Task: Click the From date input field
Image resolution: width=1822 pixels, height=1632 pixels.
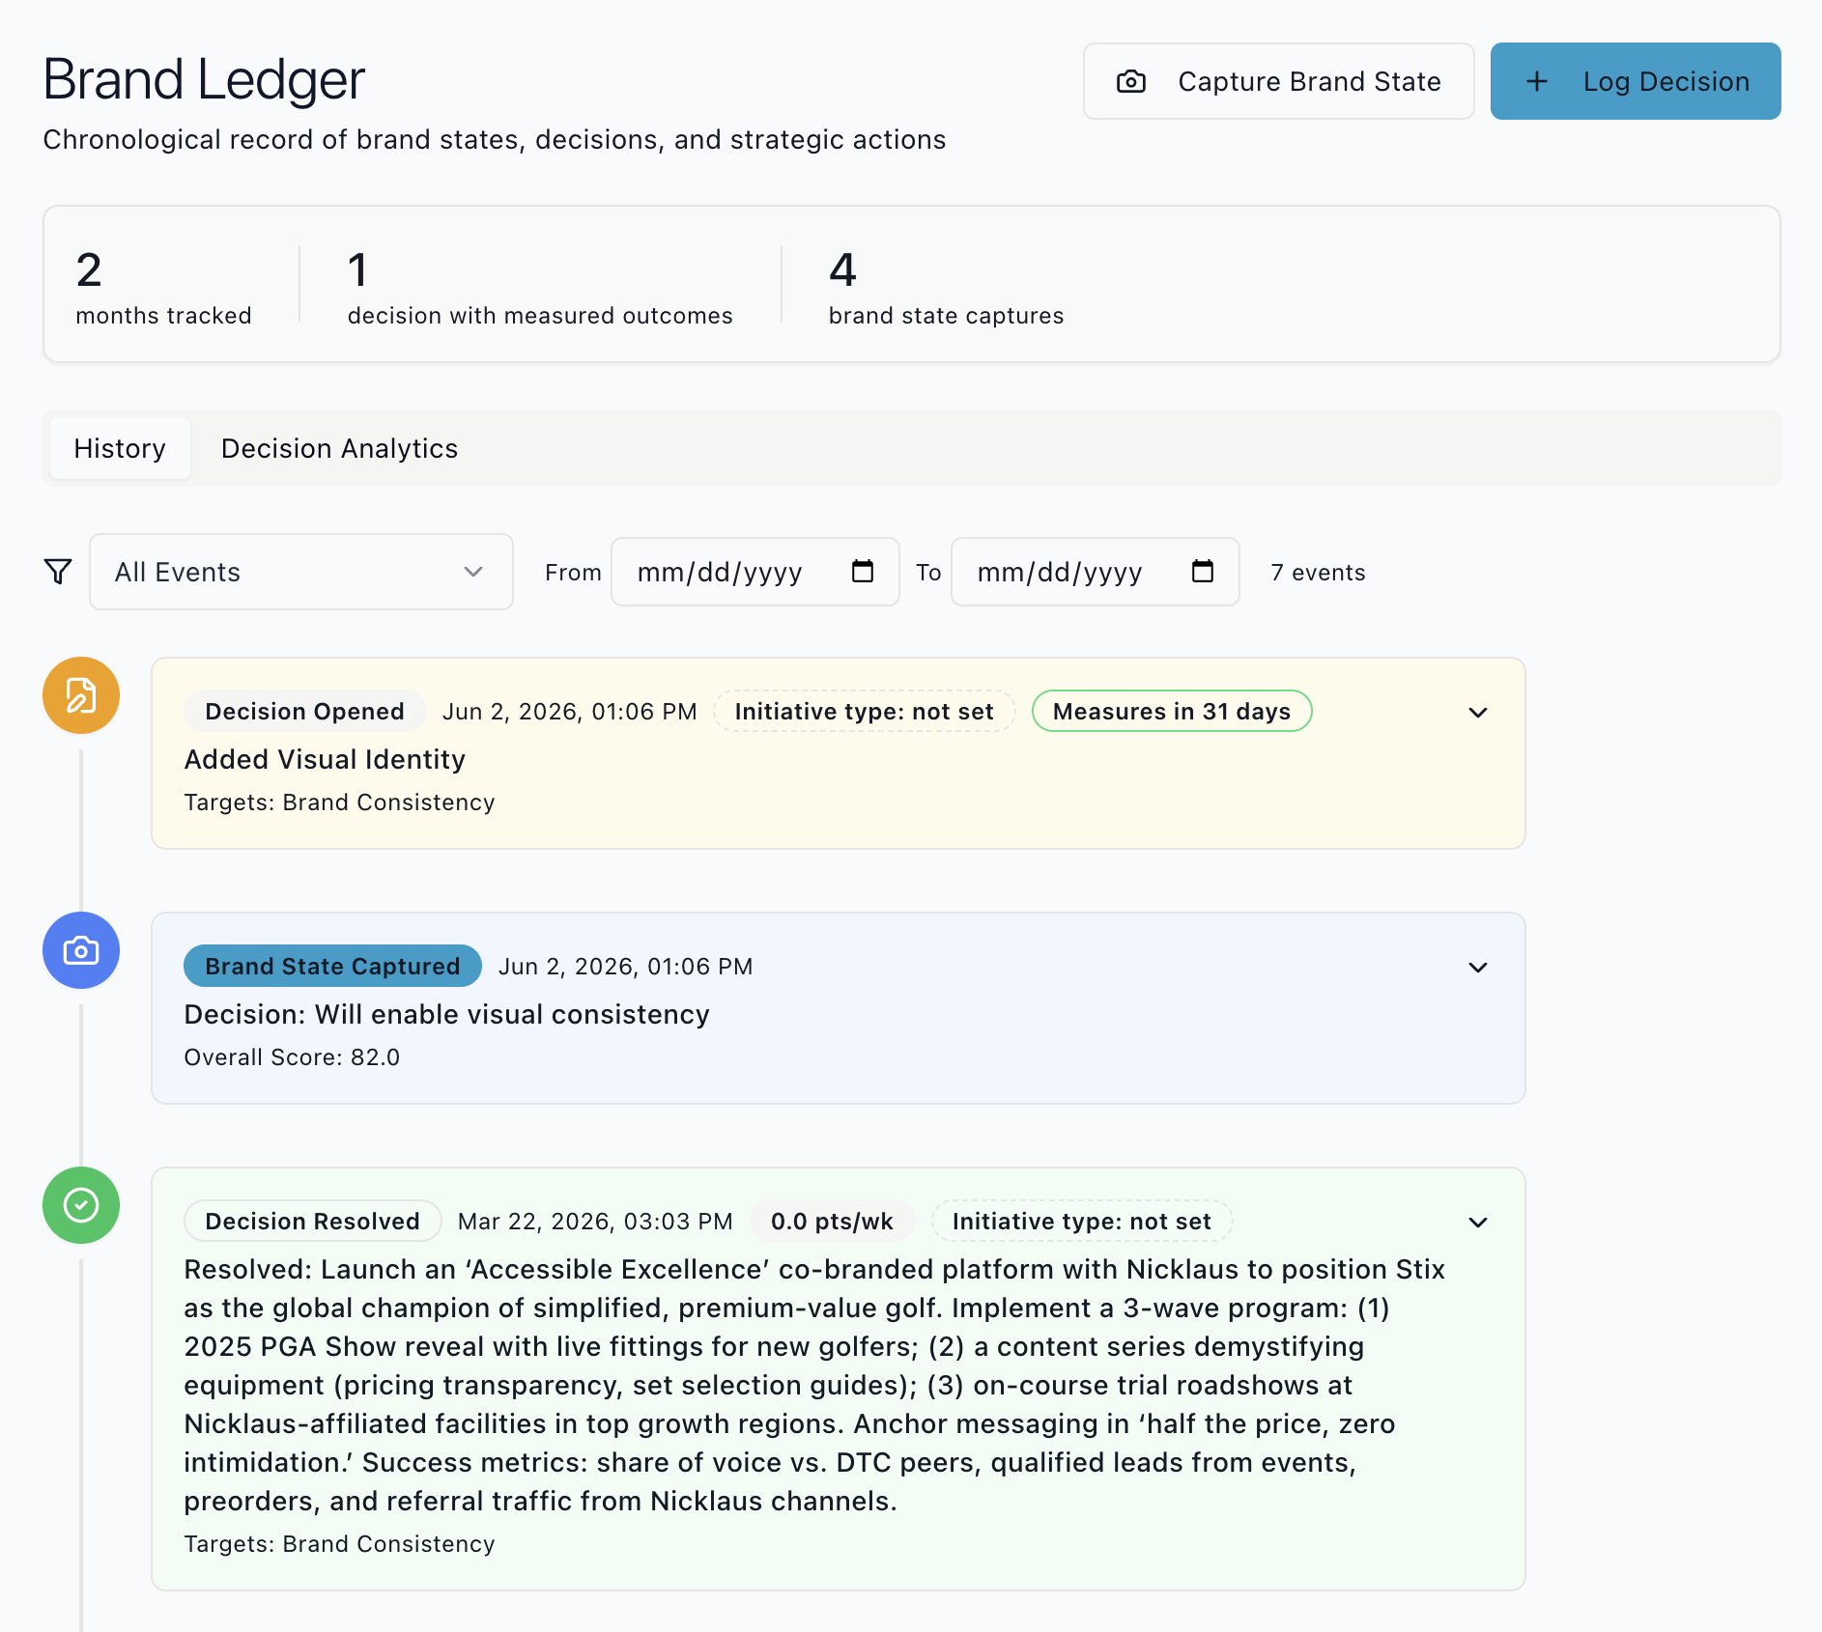Action: click(755, 572)
